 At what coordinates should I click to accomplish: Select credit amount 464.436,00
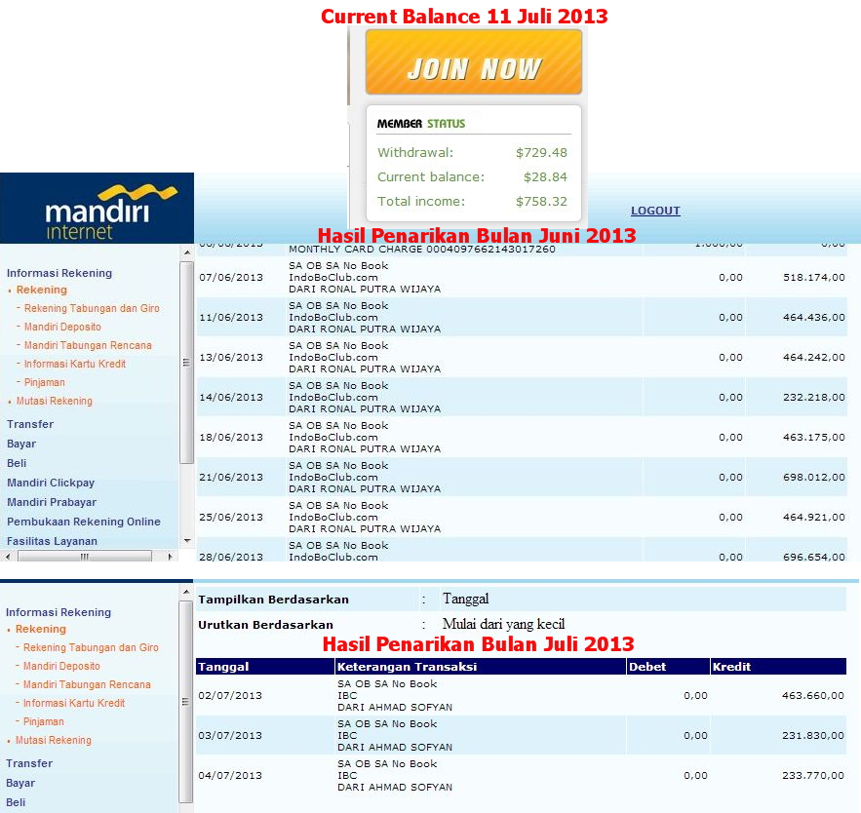tap(814, 317)
